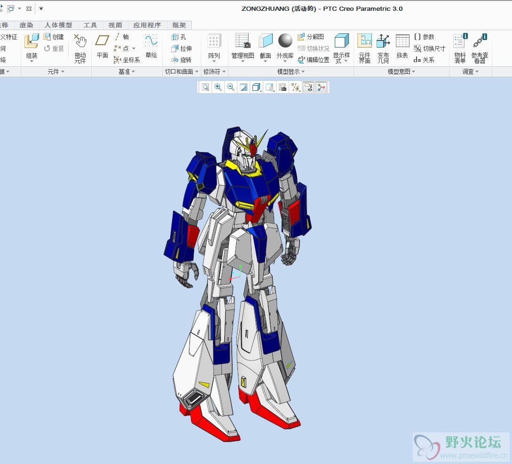Viewport: 512px width, 464px height.
Task: Expand the 切口和曲面 group dropdown
Action: 181,72
